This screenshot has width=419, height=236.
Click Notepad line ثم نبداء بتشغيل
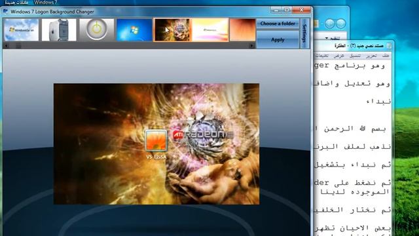(x=352, y=165)
